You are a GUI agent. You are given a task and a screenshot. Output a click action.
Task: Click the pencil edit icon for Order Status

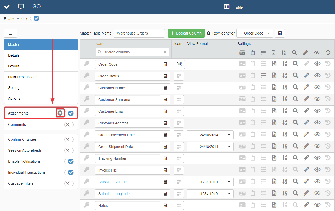pos(306,76)
